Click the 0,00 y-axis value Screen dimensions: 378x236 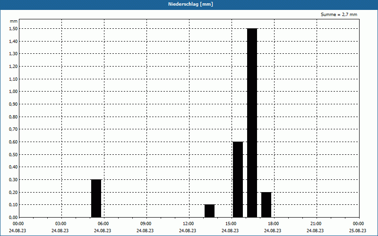pos(13,217)
